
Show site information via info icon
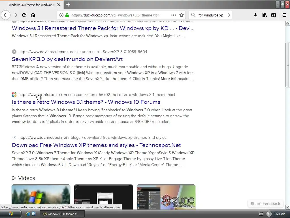coord(61,15)
